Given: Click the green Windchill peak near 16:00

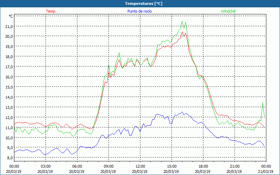Looking at the screenshot, I should point(182,21).
